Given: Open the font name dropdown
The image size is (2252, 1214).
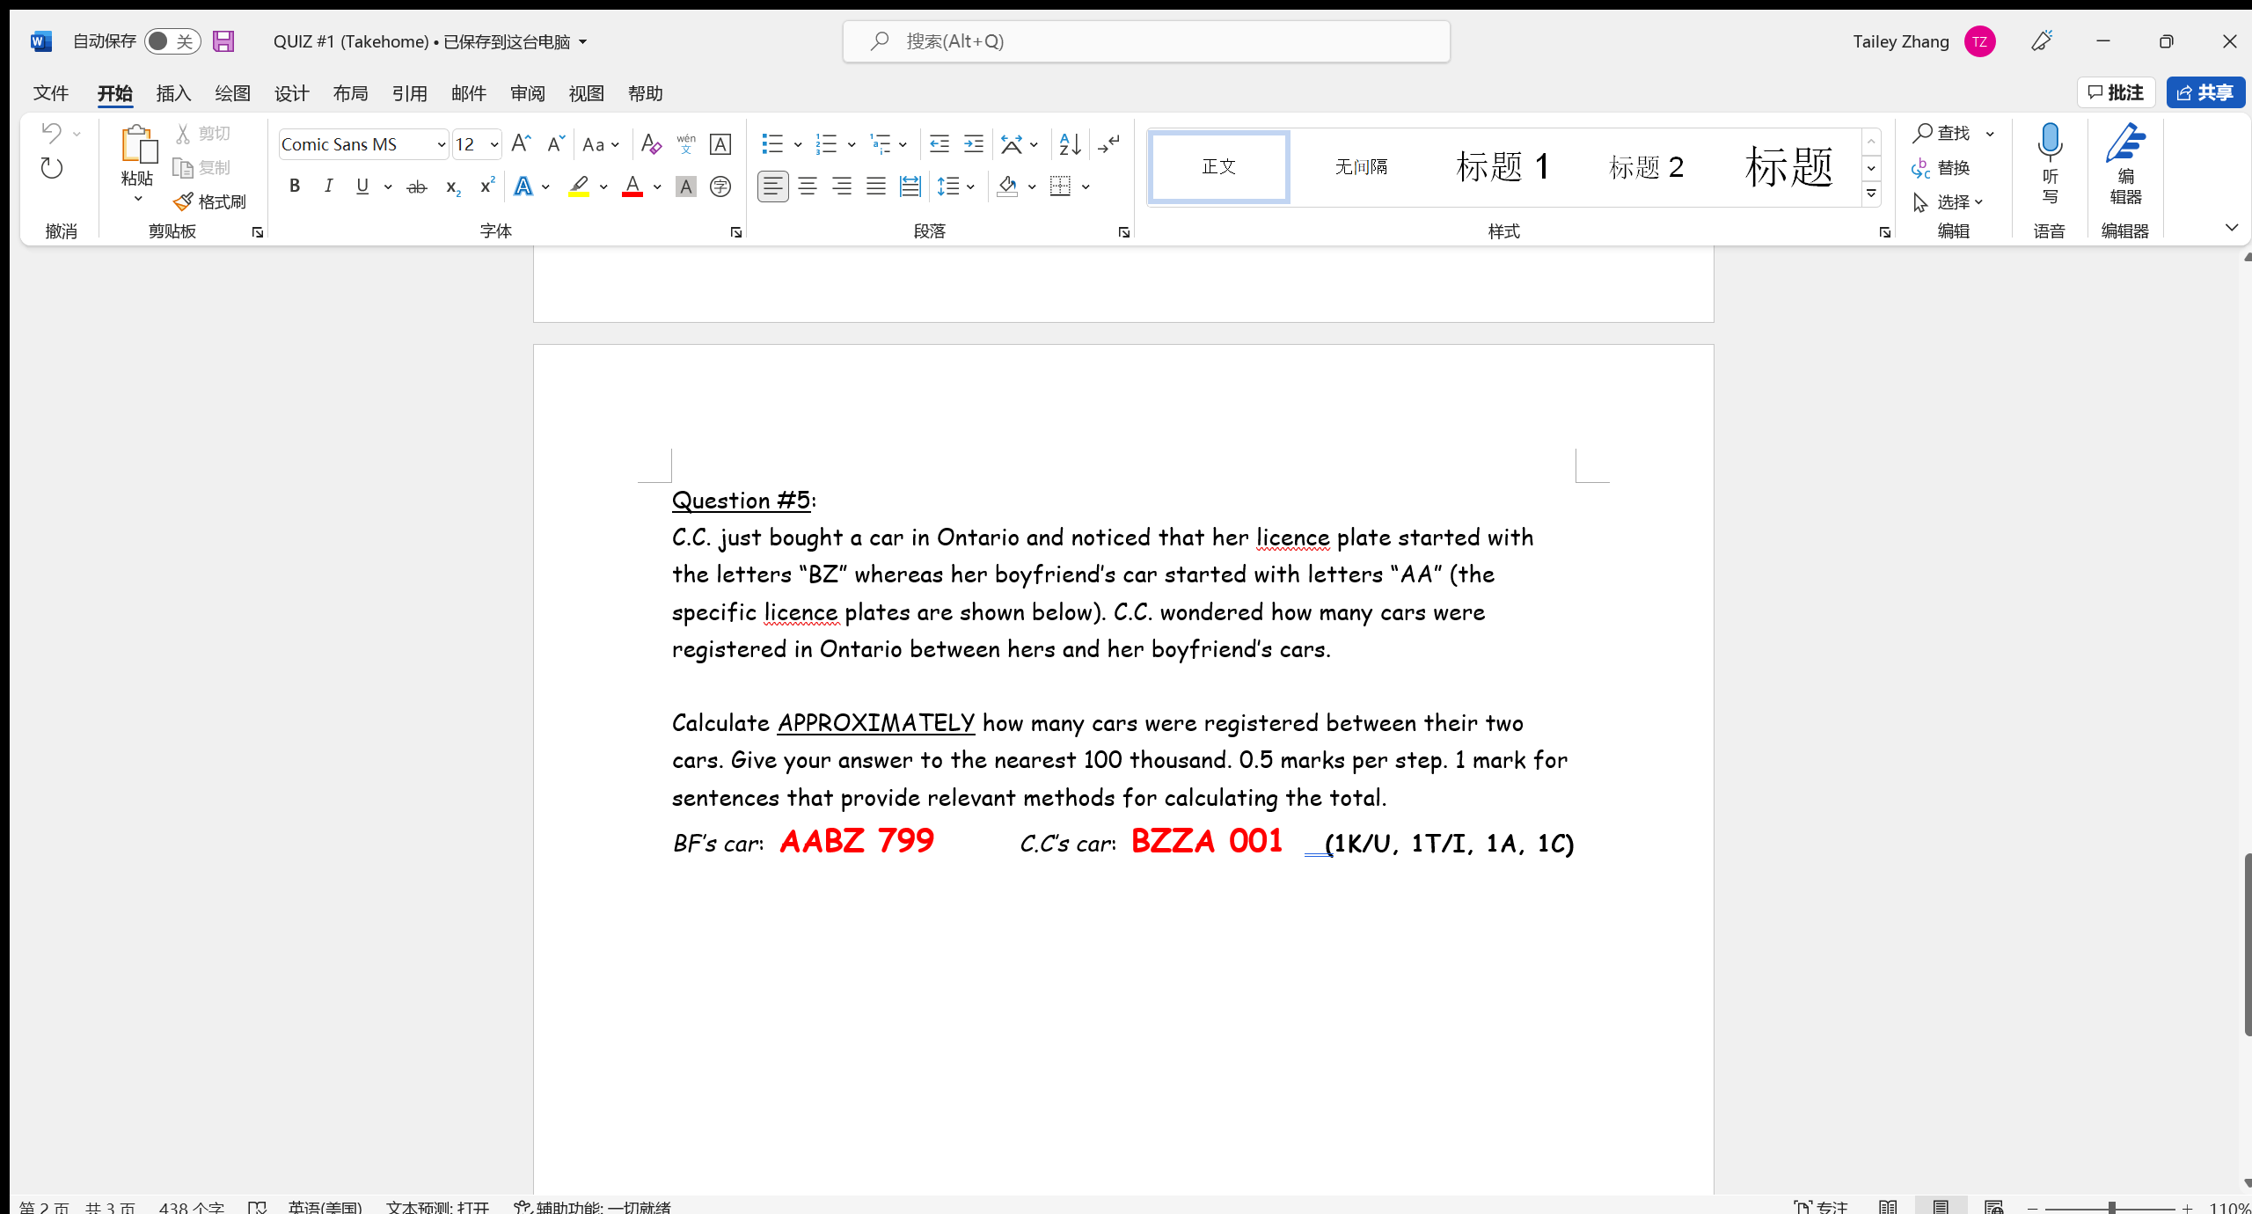Looking at the screenshot, I should (440, 143).
